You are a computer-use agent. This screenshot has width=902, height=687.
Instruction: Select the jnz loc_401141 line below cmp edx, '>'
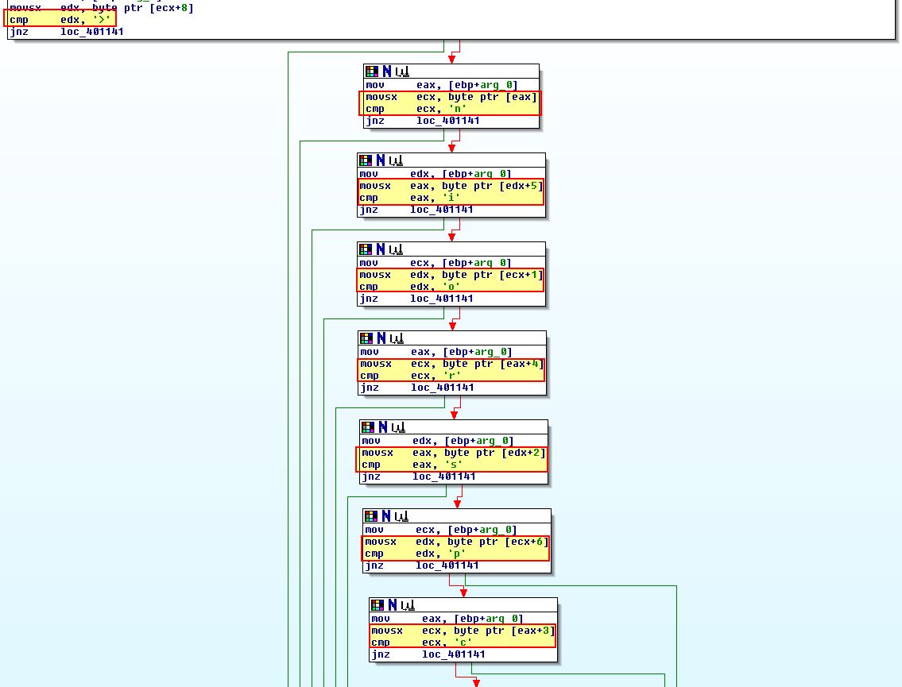66,32
